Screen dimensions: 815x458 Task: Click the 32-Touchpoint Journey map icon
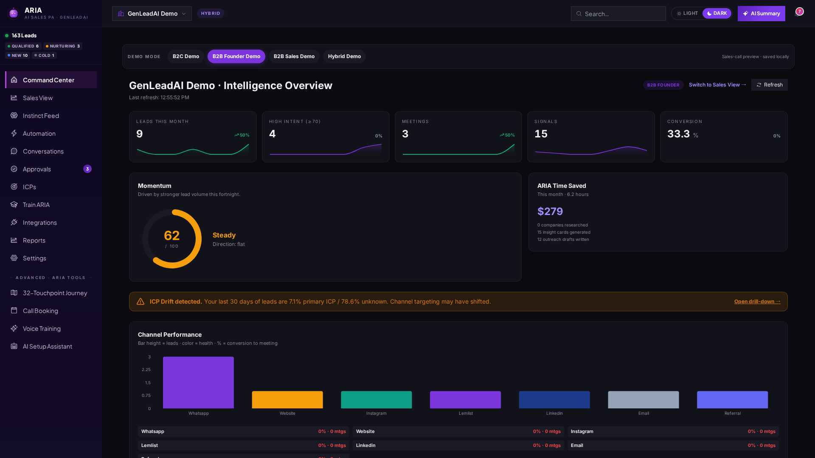tap(14, 293)
